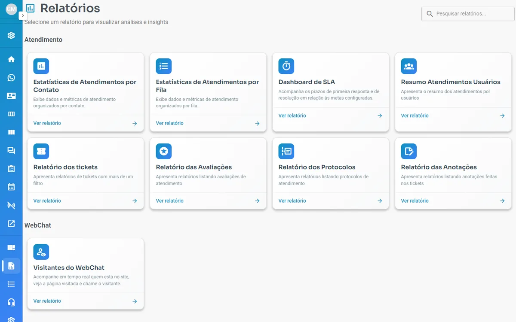Open the WhatsApp icon in sidebar

11,78
